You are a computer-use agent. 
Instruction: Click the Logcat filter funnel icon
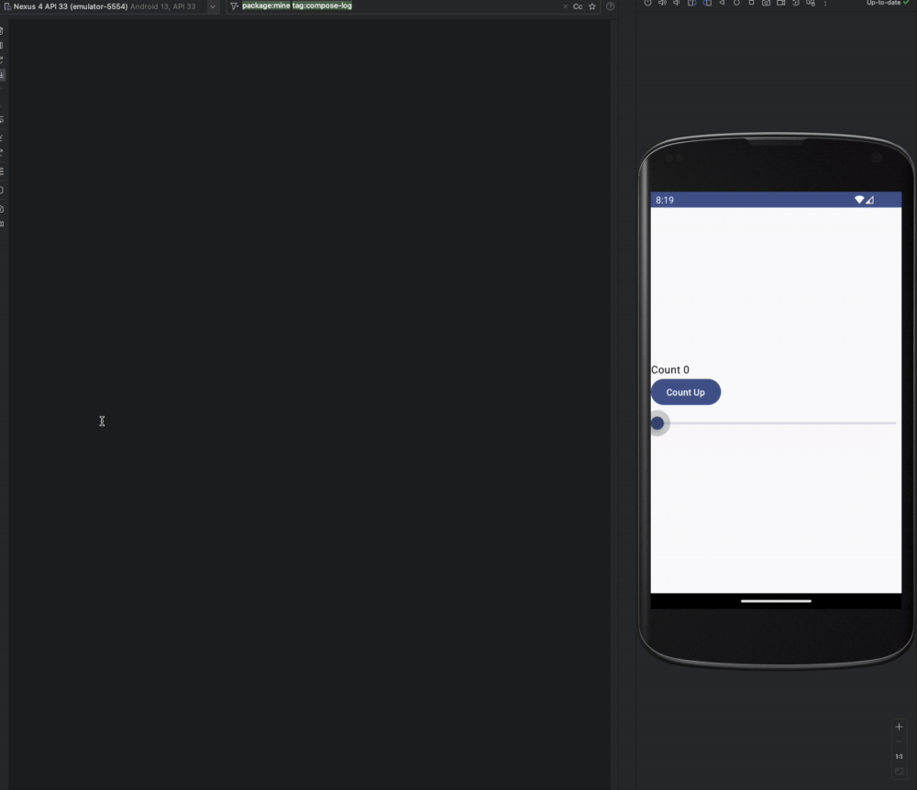click(x=234, y=6)
